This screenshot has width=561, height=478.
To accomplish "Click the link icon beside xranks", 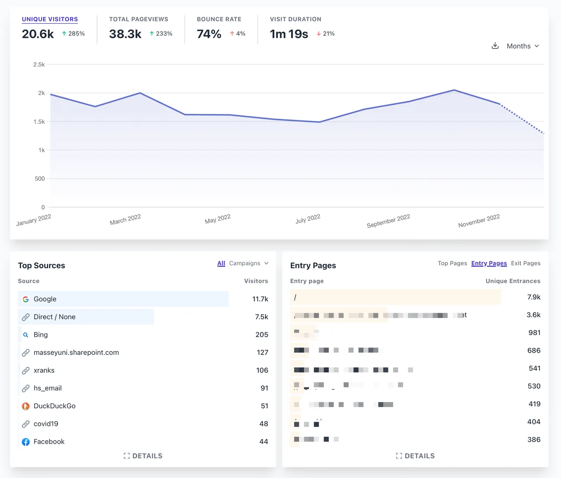I will point(26,370).
